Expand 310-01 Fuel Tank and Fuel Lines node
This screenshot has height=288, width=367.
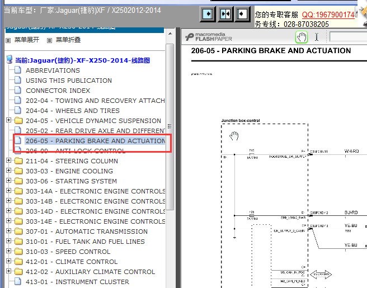(x=8, y=240)
